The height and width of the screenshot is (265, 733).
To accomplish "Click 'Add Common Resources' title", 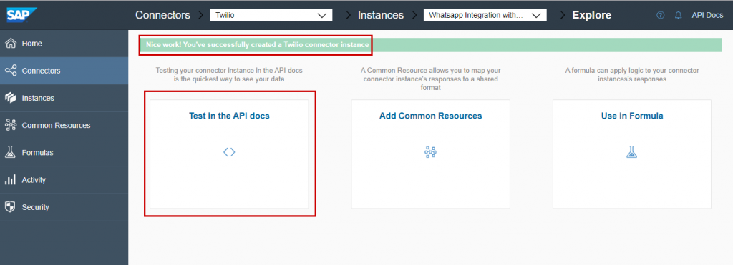I will [430, 116].
